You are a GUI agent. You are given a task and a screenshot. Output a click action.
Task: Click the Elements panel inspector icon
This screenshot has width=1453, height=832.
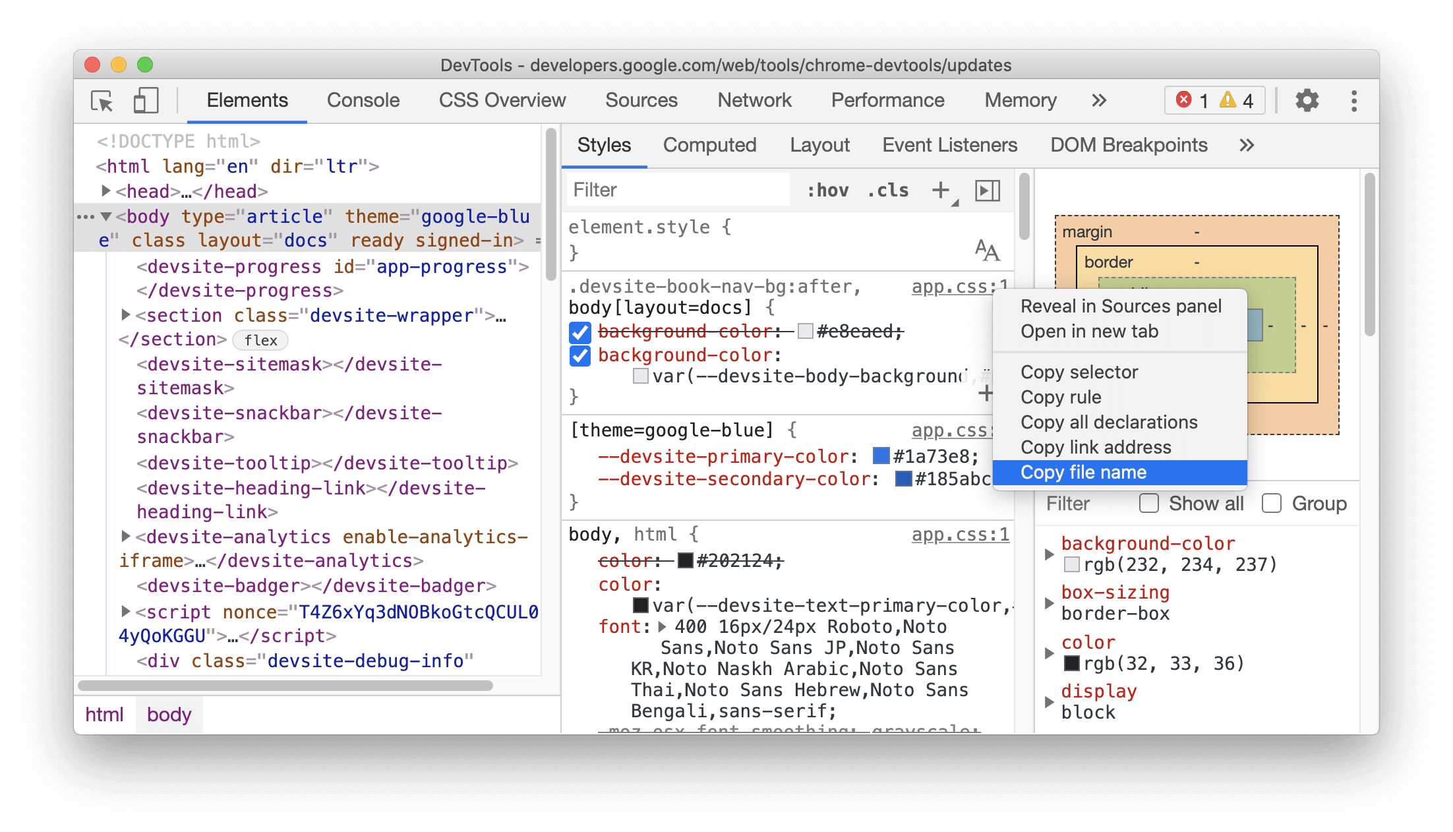click(104, 100)
